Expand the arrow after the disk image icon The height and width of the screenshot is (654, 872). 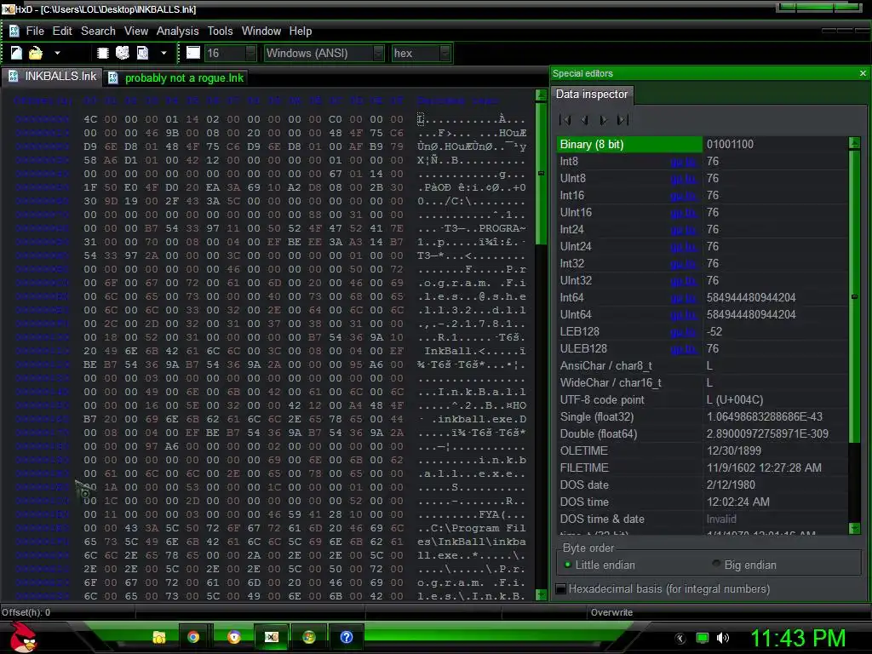[x=163, y=53]
